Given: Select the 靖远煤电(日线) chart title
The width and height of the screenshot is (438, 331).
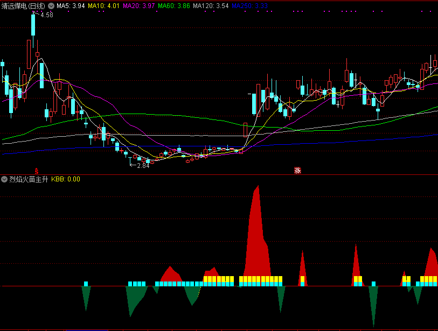Looking at the screenshot, I should pos(23,6).
